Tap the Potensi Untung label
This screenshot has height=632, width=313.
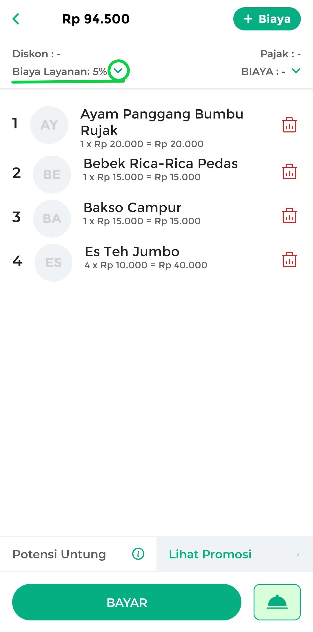(x=59, y=554)
